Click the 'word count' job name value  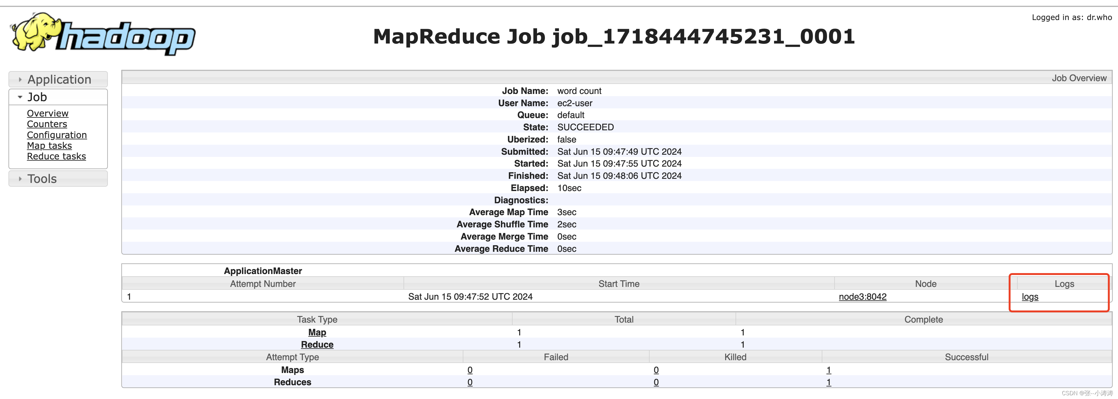point(579,91)
